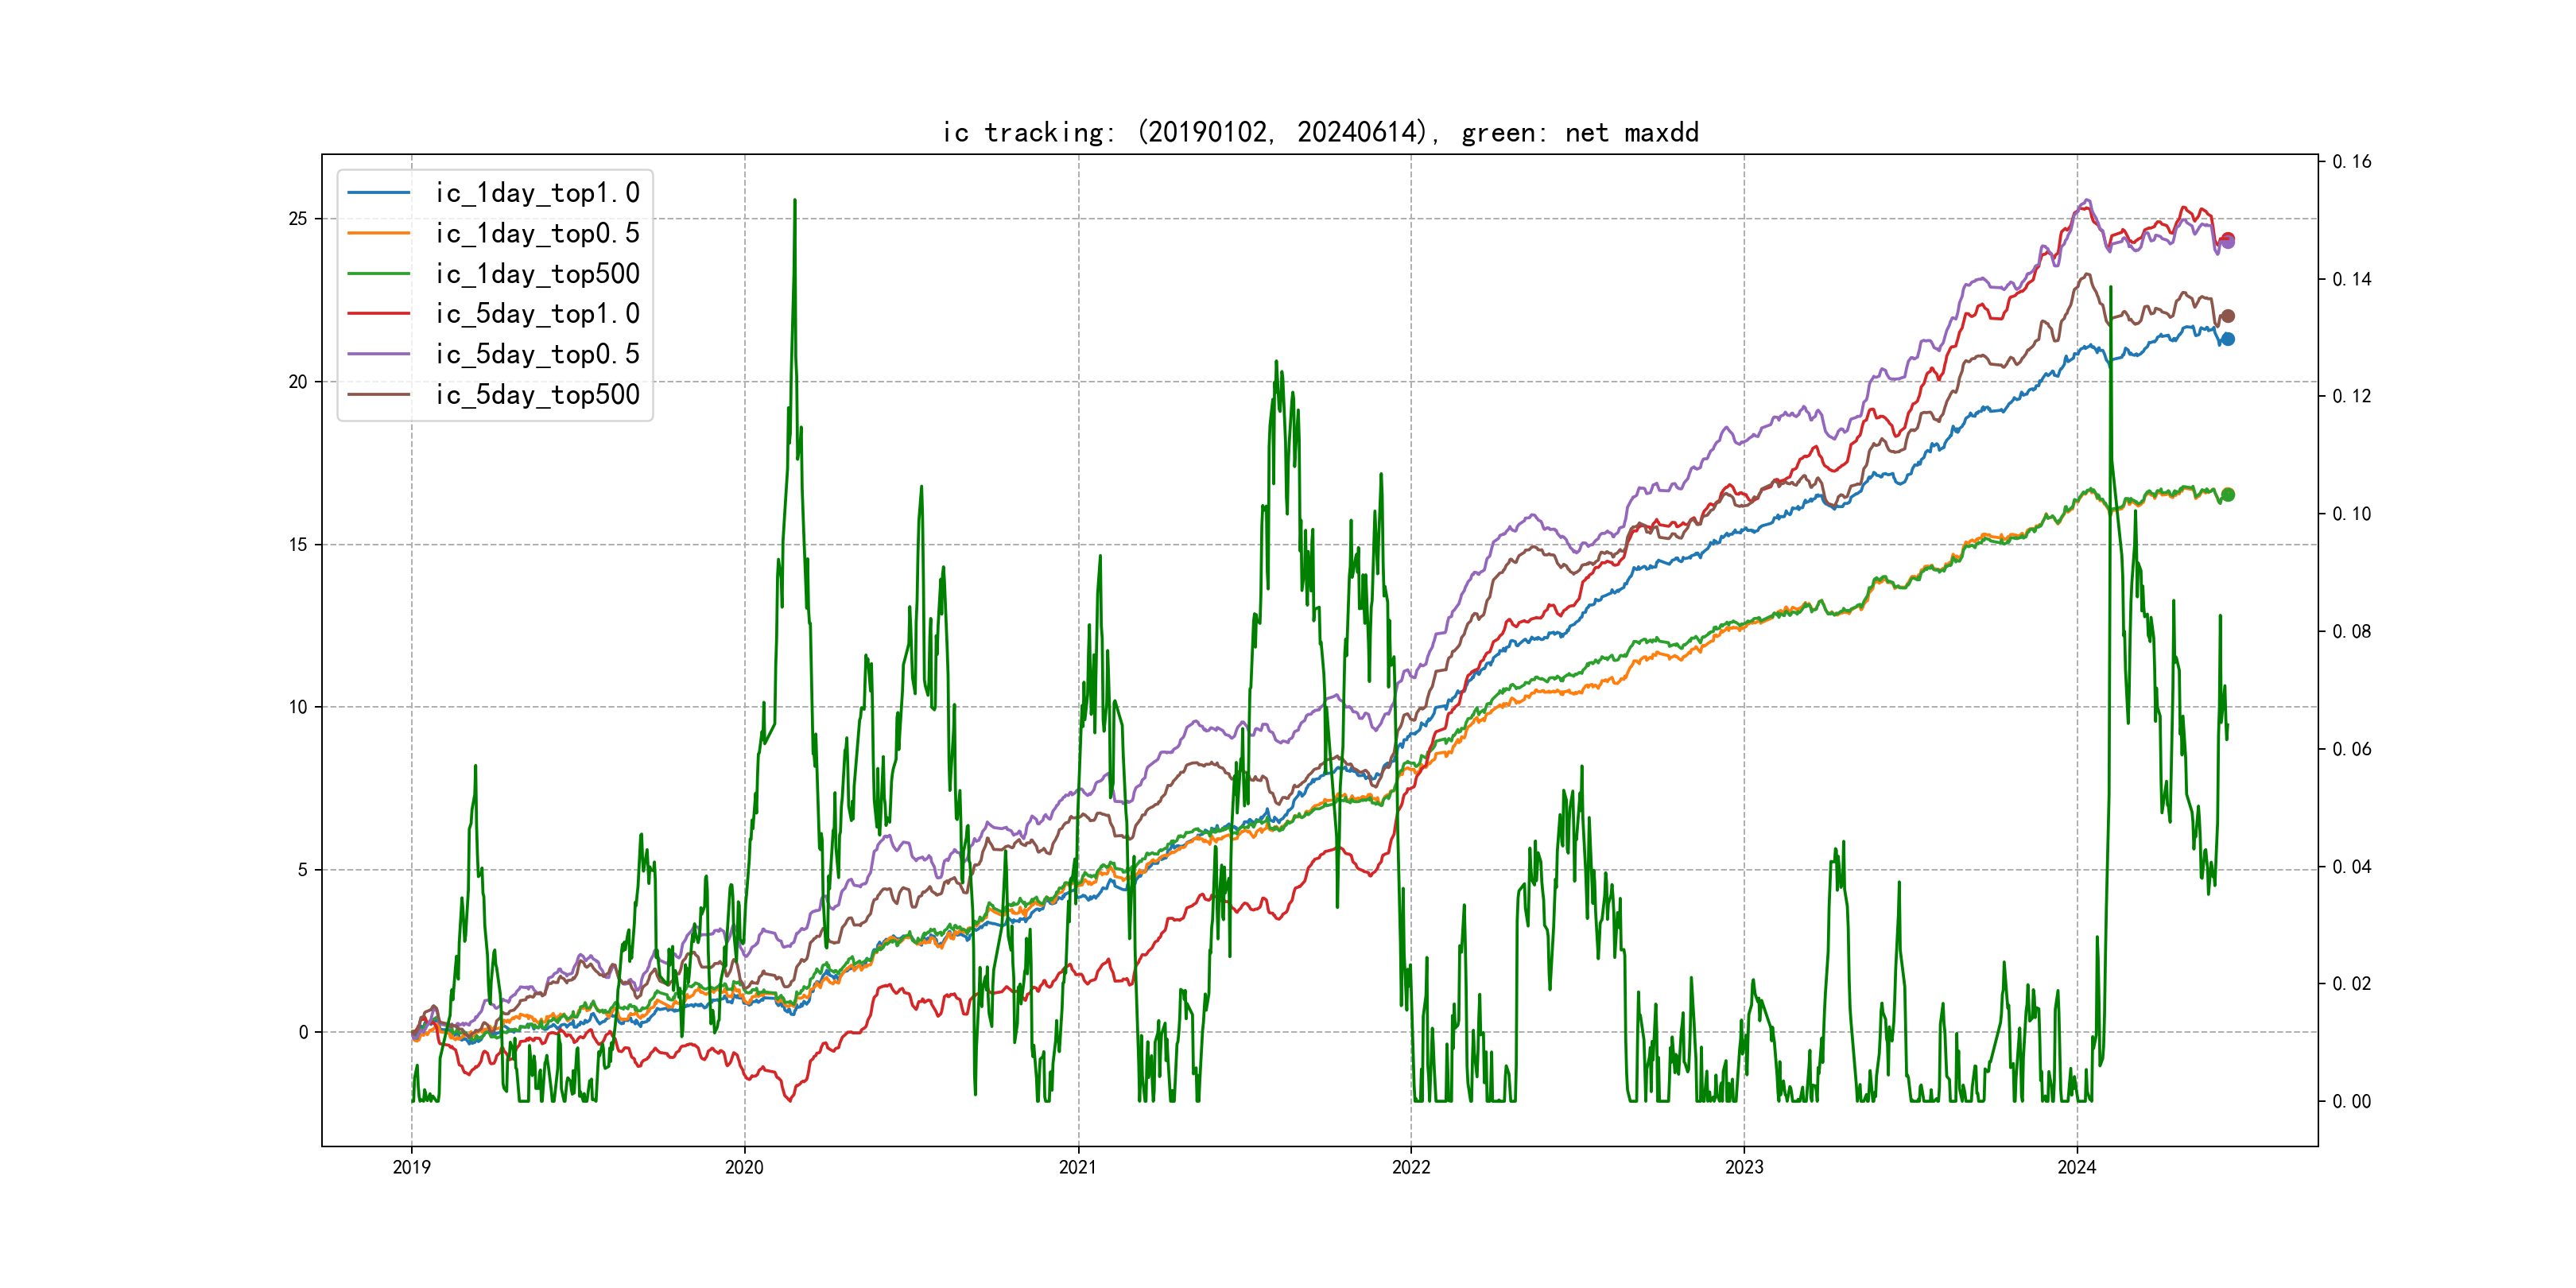Viewport: 2576px width, 1288px height.
Task: Click the 2024 x-axis tick label
Action: tap(2076, 1167)
